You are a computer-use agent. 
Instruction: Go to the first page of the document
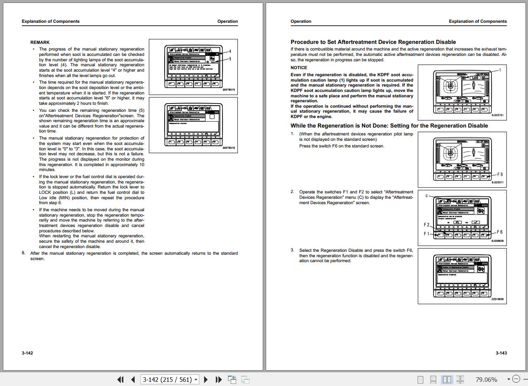[x=121, y=379]
